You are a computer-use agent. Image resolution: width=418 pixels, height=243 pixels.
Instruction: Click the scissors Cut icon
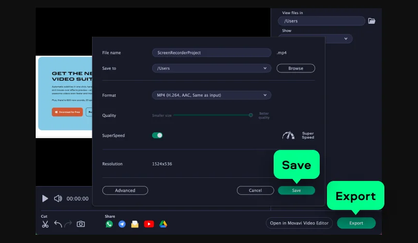pyautogui.click(x=46, y=224)
